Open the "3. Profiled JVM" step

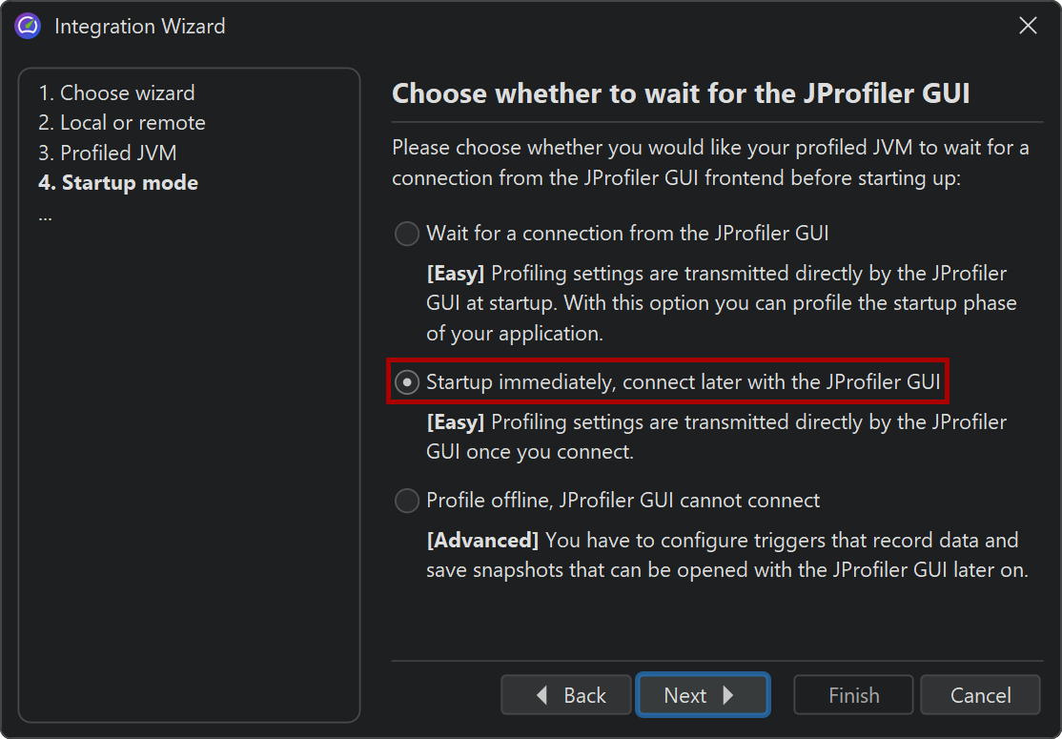click(x=107, y=153)
